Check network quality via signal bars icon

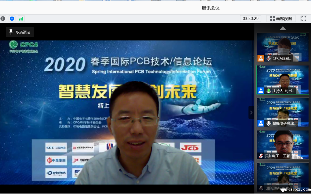(21, 18)
